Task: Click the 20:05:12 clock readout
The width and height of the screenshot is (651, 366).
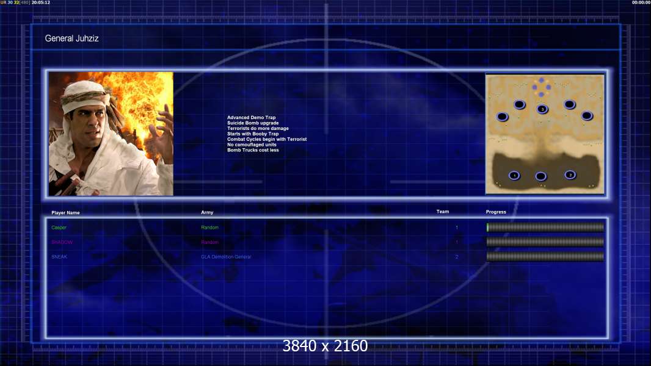Action: click(41, 2)
